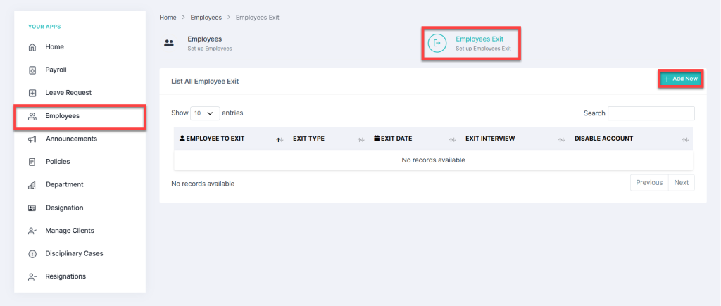Click the Leave Request plus icon
The image size is (721, 306).
32,93
